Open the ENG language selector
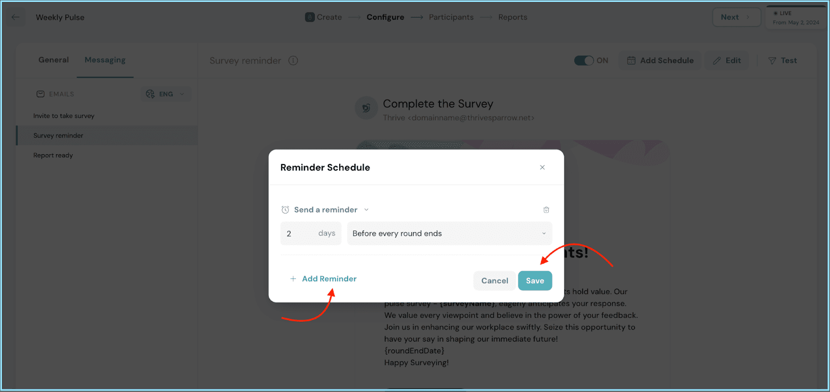The height and width of the screenshot is (392, 830). pyautogui.click(x=166, y=94)
